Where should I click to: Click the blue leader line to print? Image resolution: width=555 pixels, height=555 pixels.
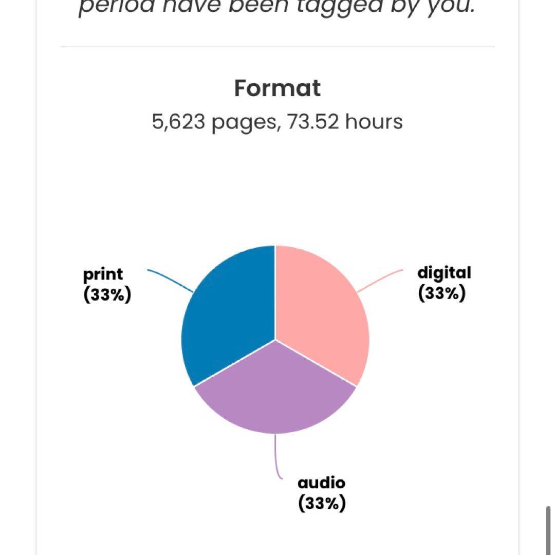coord(170,281)
